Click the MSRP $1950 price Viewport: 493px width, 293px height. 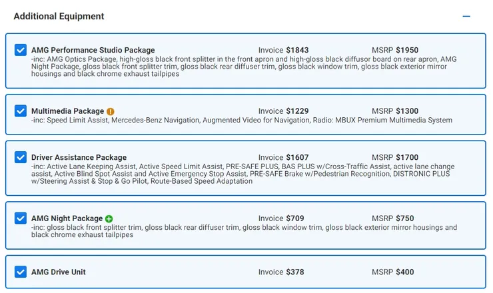click(394, 50)
